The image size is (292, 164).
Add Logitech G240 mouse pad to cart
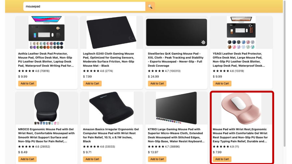tap(92, 83)
